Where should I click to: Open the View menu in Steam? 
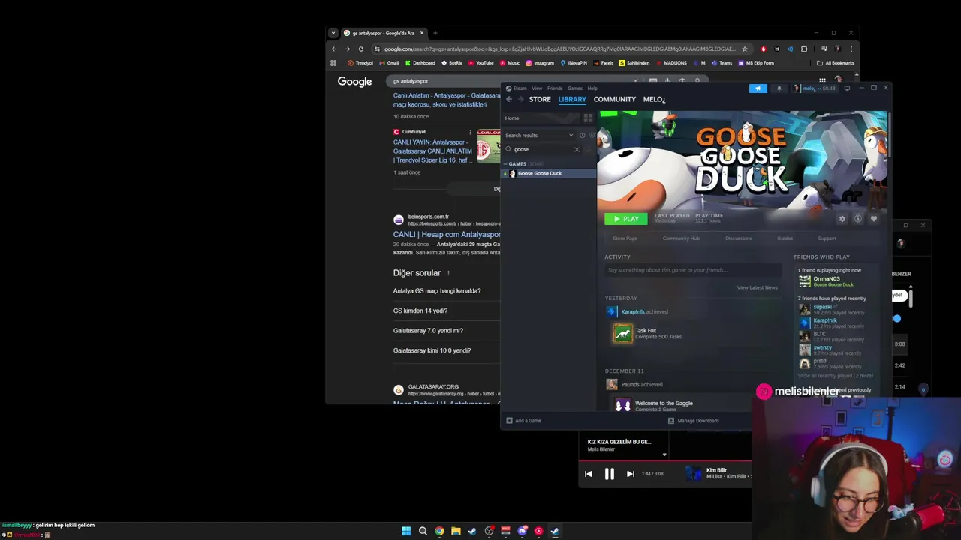pyautogui.click(x=537, y=88)
